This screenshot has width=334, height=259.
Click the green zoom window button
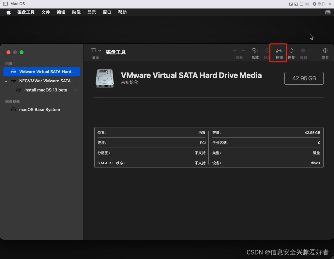[22, 52]
